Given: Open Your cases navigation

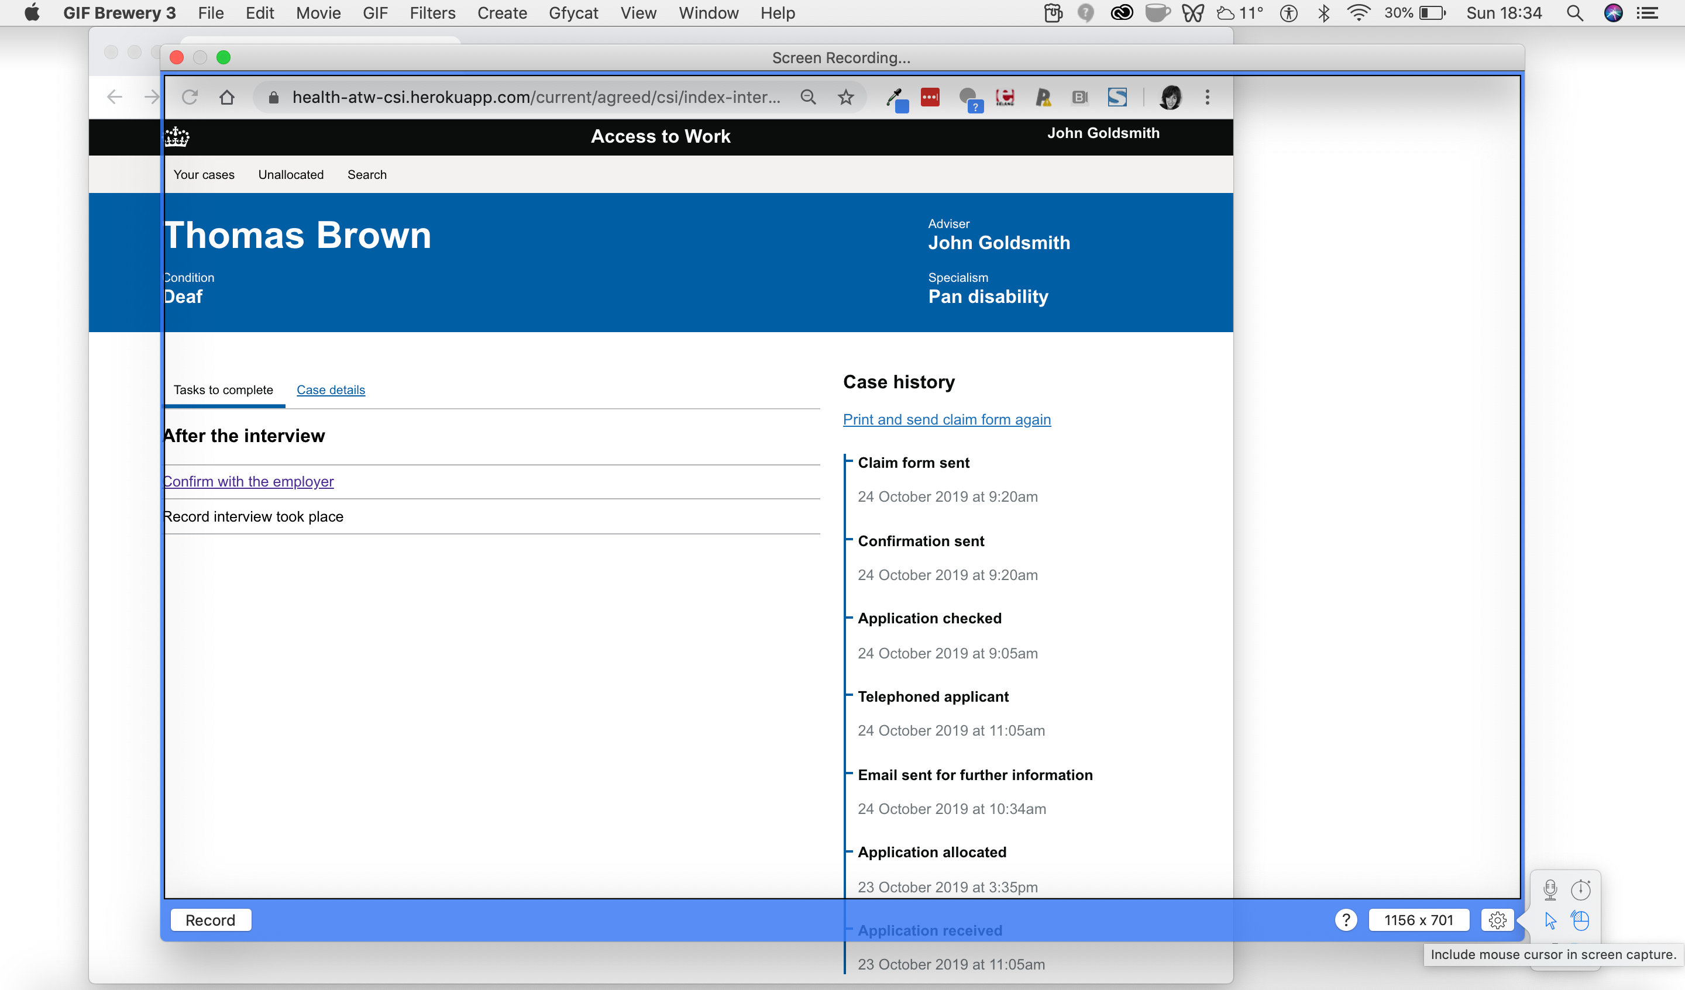Looking at the screenshot, I should coord(204,174).
